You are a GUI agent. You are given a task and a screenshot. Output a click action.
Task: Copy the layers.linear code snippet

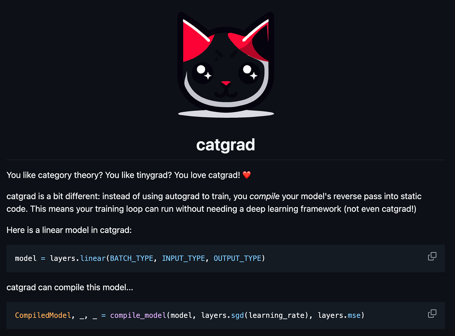[432, 256]
